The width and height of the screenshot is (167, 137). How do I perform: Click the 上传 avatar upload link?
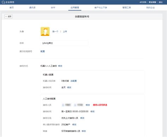pos(65,31)
